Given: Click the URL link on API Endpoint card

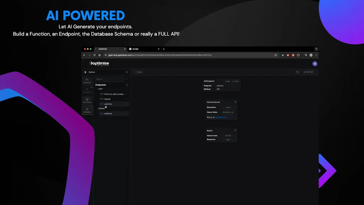Looking at the screenshot, I should (x=227, y=82).
